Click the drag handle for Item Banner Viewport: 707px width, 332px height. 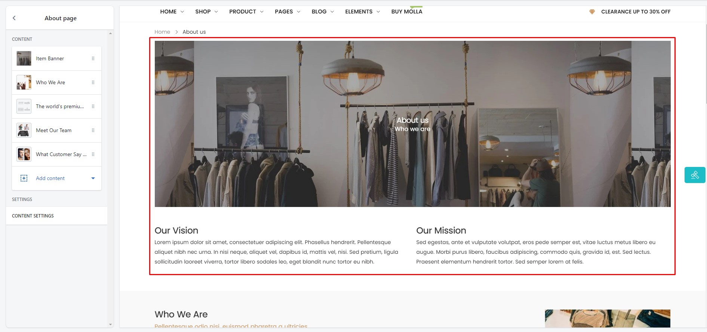point(93,58)
